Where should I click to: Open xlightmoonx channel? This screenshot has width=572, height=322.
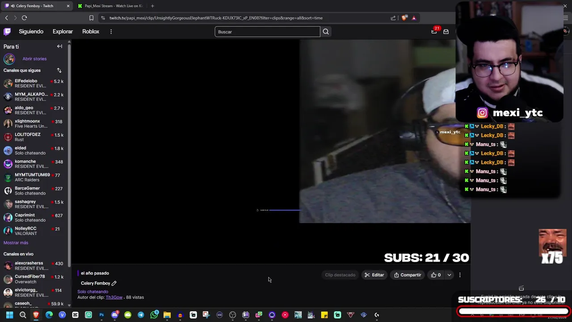tap(34, 123)
